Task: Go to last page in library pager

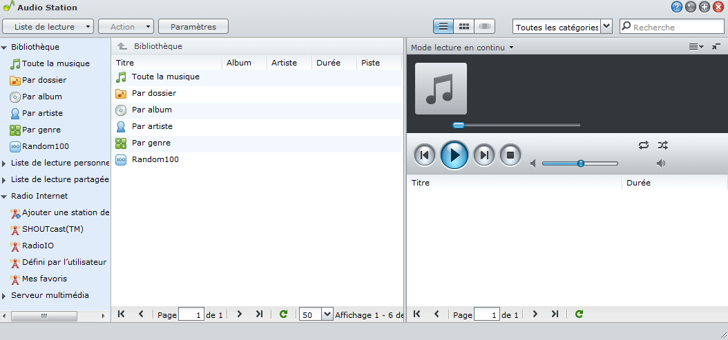Action: coord(260,314)
